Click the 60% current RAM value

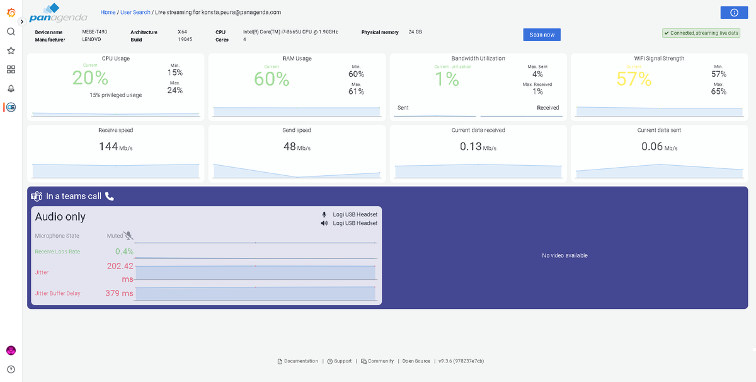tap(272, 79)
